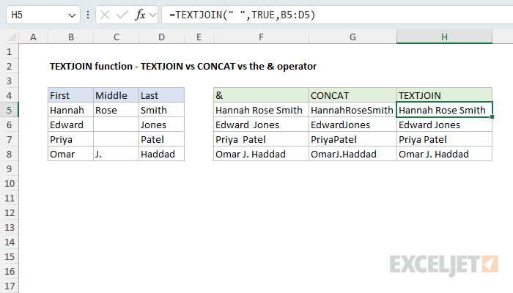Screen dimensions: 513x293
Task: Select row 12 header
Action: coord(9,213)
